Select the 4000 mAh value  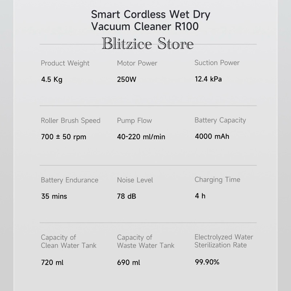(212, 136)
